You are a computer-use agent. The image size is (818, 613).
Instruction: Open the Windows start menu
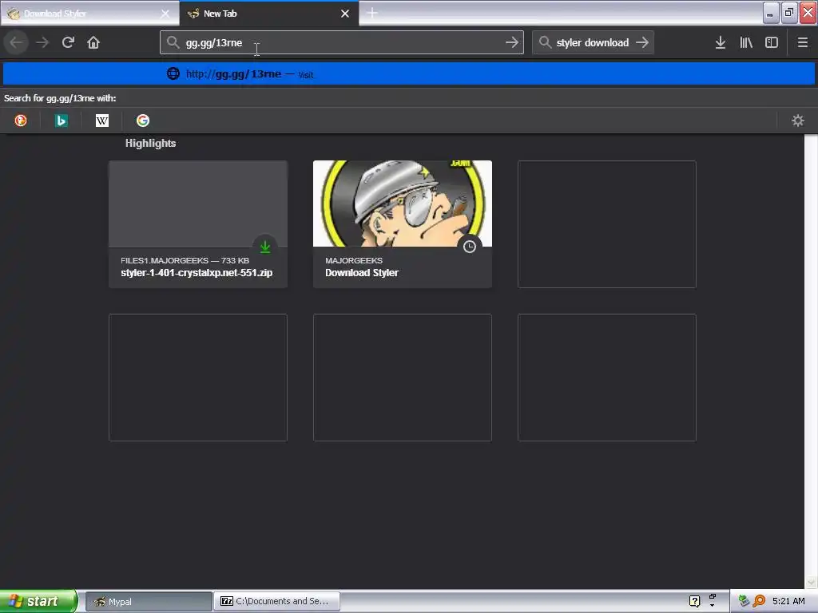coord(38,601)
